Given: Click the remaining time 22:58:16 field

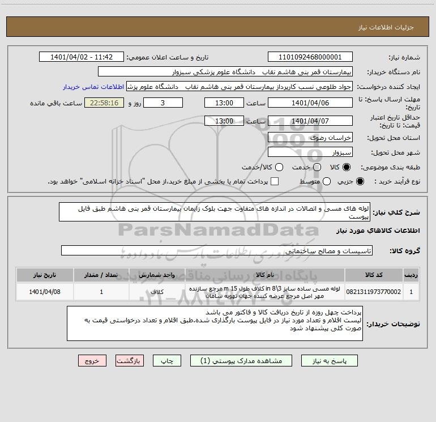Looking at the screenshot, I should point(104,103).
